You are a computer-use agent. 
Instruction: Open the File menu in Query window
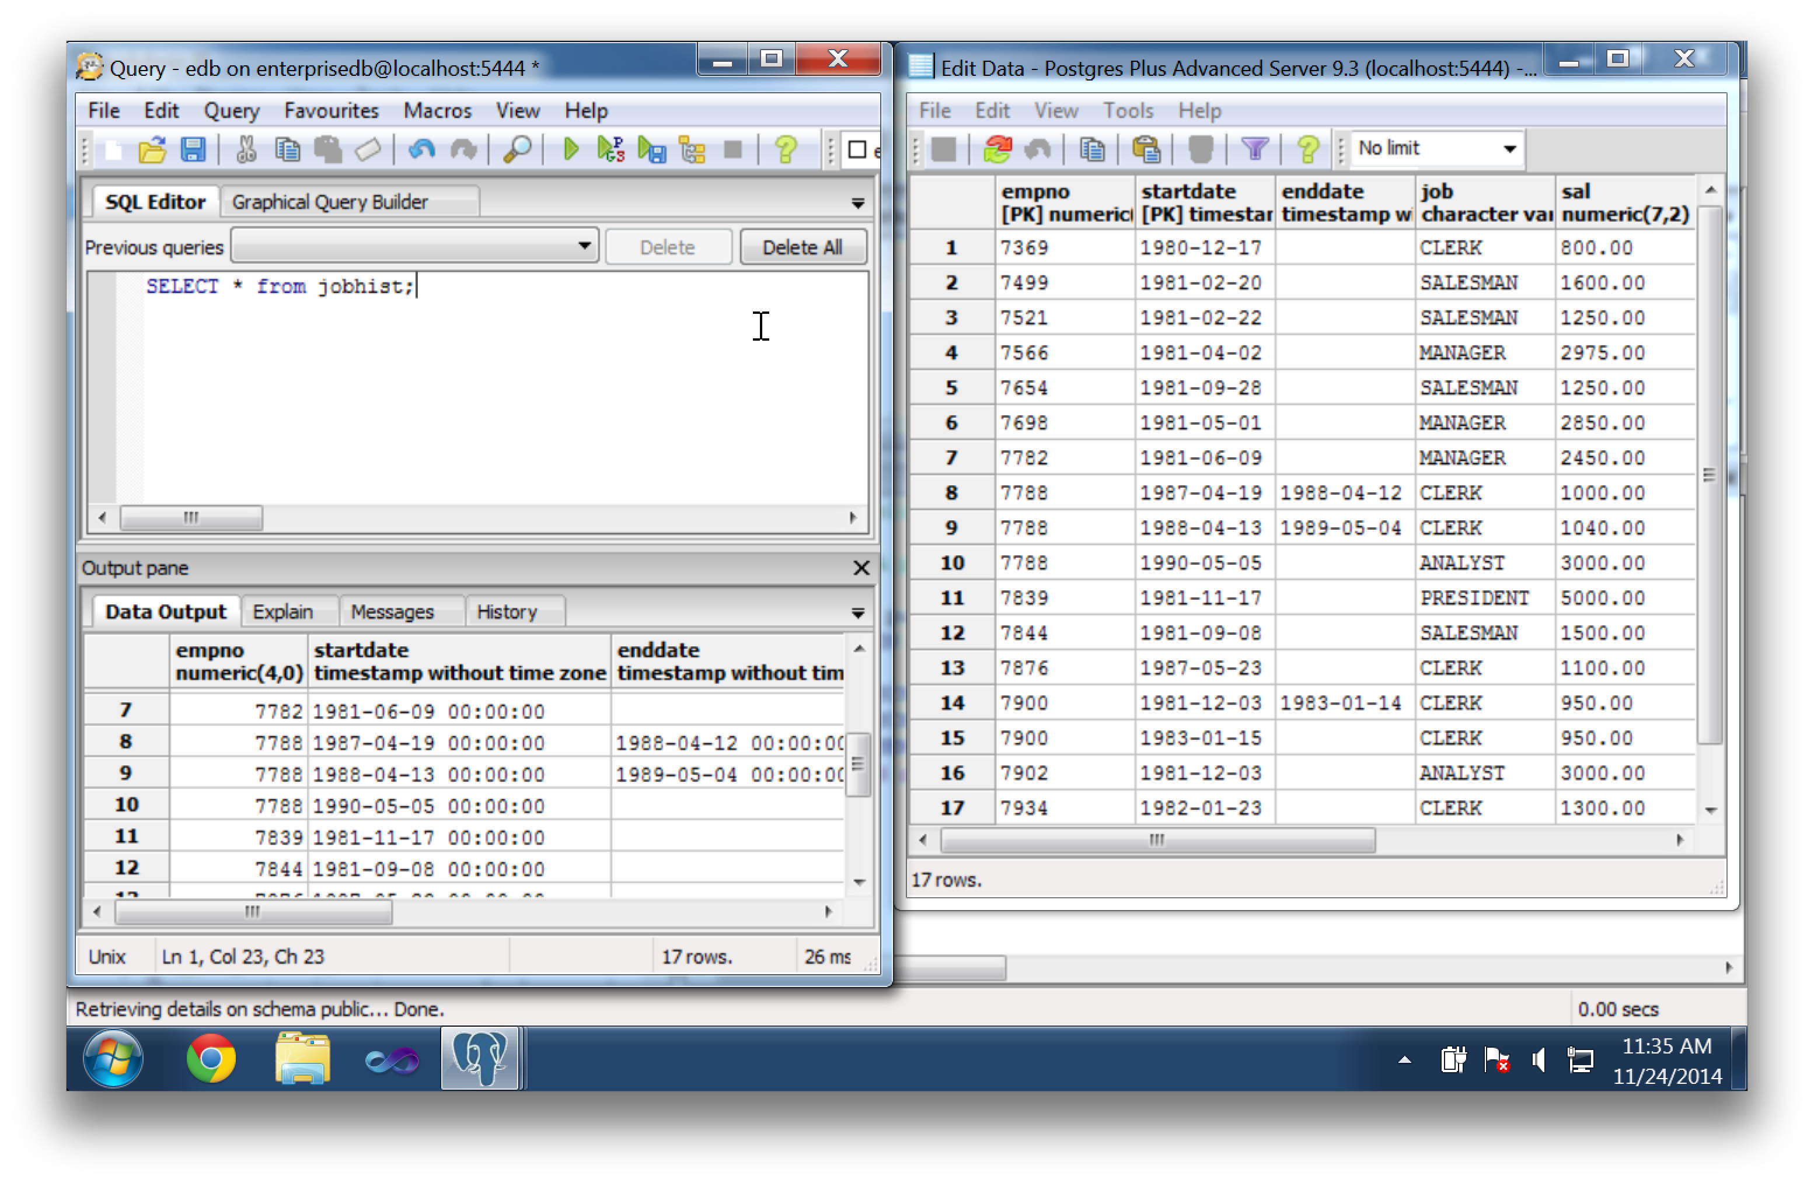point(104,111)
